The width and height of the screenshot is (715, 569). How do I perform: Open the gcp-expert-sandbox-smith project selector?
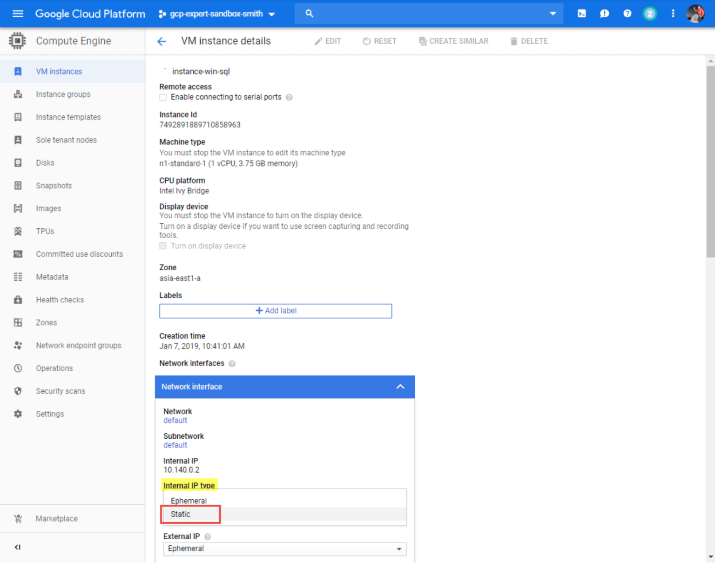[x=216, y=13]
